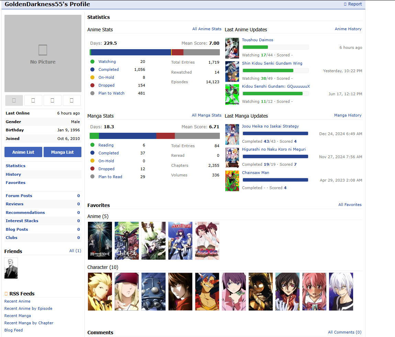The image size is (395, 337).
Task: Click manga Plan to Read status link
Action: (x=110, y=177)
